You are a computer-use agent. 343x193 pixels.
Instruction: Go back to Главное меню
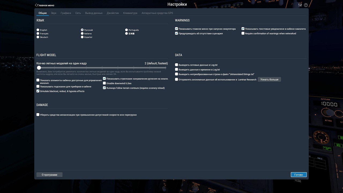click(44, 5)
